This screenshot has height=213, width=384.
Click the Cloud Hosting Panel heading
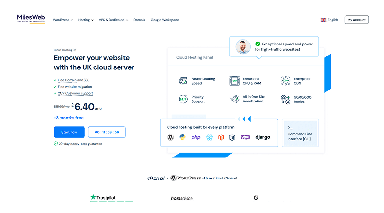(x=194, y=57)
